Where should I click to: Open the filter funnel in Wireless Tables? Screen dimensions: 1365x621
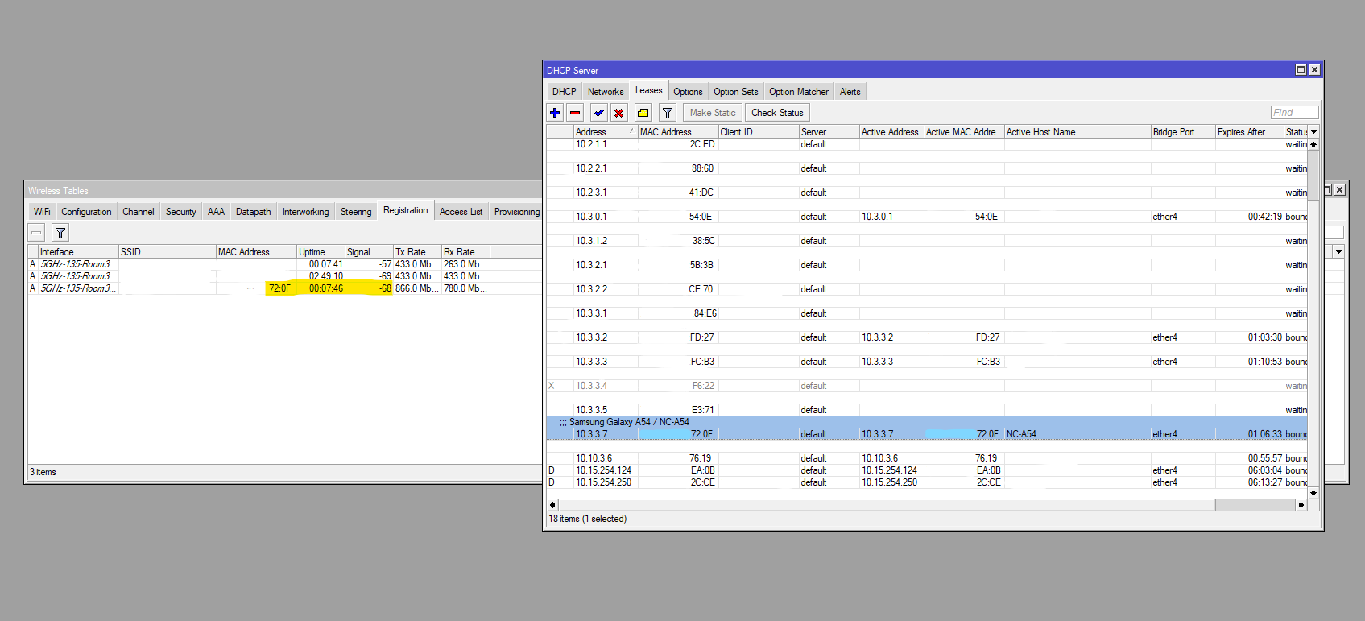pos(60,233)
